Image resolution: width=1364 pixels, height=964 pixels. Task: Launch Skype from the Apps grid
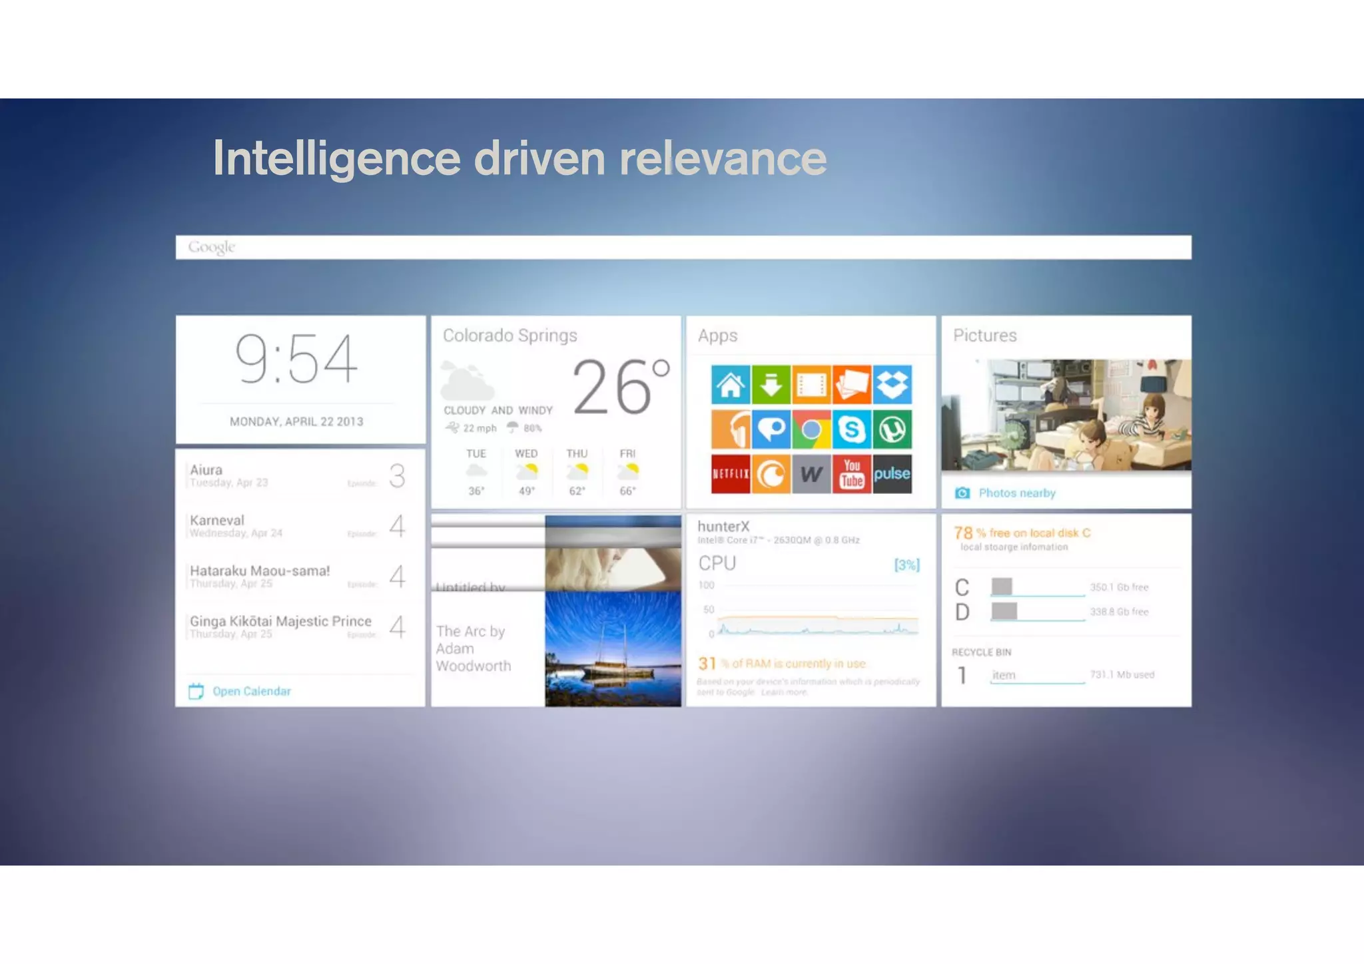click(851, 429)
